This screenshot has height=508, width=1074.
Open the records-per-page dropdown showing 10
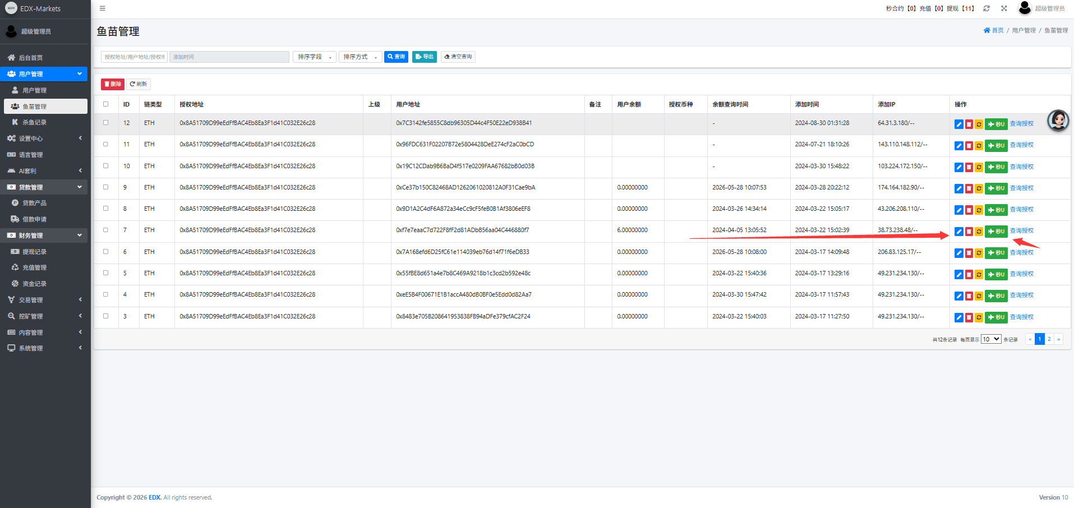pos(991,339)
